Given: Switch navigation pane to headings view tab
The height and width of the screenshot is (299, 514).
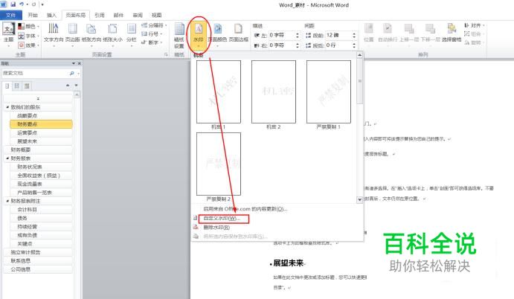Looking at the screenshot, I should coord(7,86).
